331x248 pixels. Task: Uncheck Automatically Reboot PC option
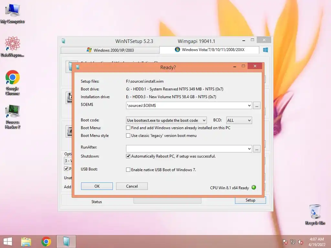[x=128, y=156]
